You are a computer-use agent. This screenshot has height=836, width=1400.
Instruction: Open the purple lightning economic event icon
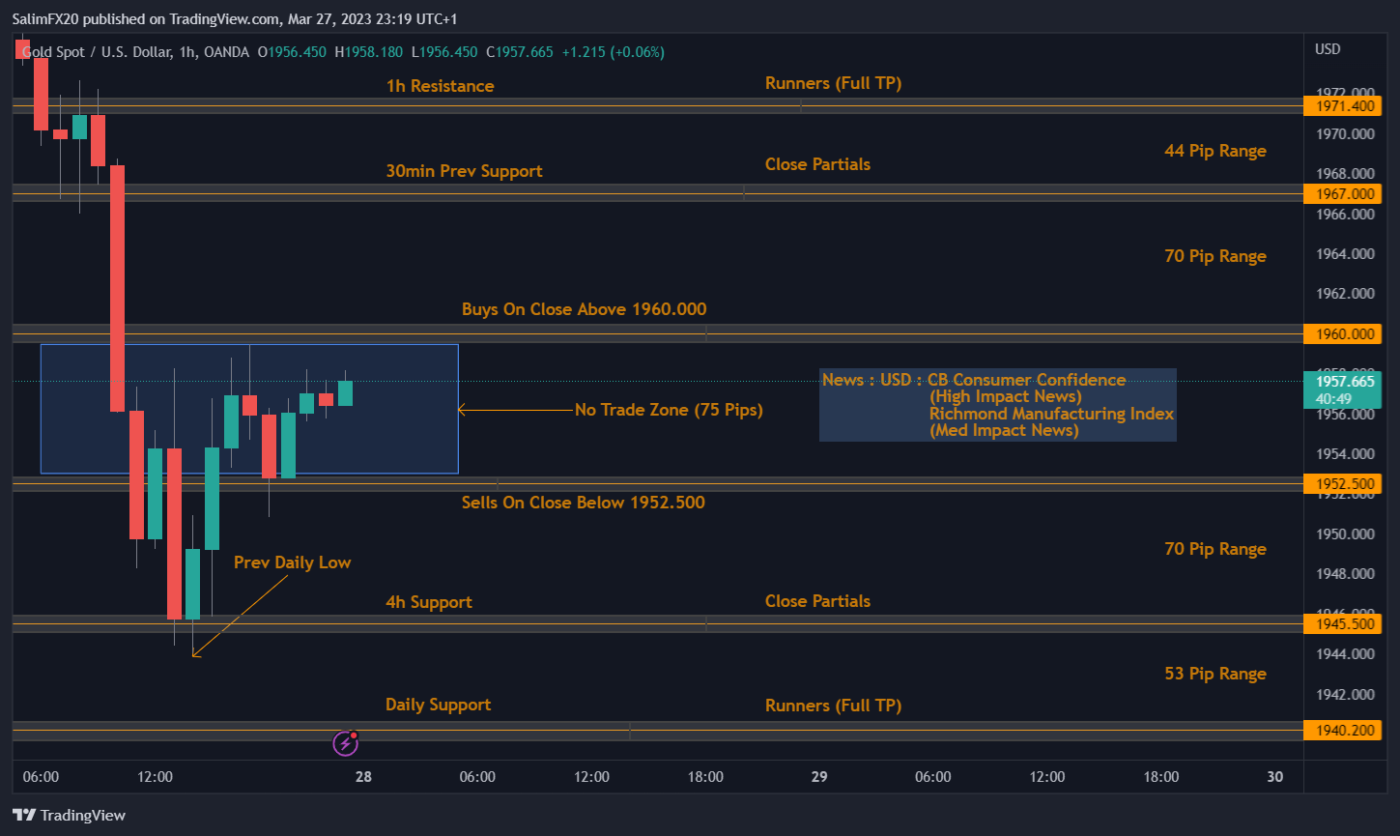pos(346,742)
